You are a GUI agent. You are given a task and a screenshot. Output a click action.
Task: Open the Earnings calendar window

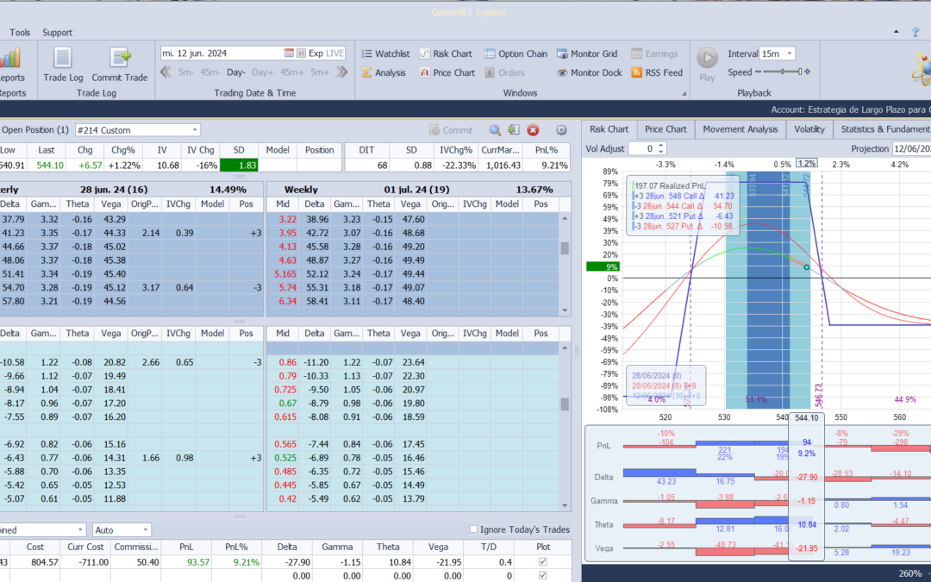[654, 53]
